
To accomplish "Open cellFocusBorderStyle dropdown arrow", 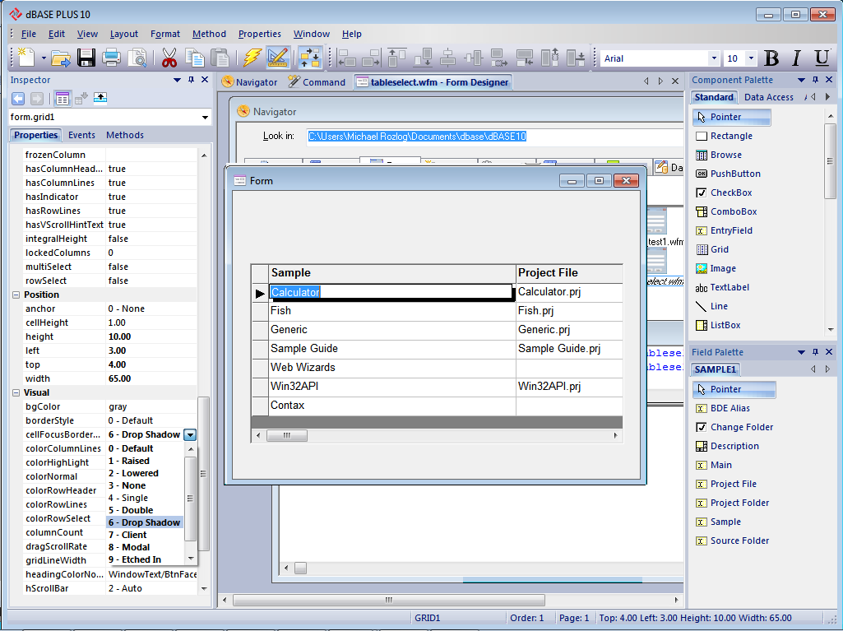I will point(190,434).
